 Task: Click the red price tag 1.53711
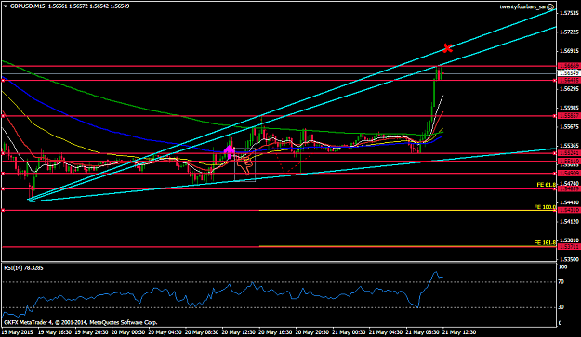coord(568,246)
